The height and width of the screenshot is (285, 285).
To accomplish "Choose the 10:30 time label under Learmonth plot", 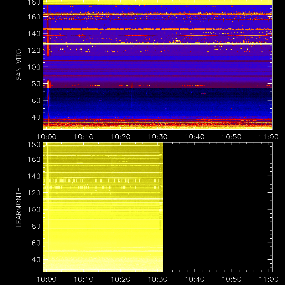I will coord(157,279).
